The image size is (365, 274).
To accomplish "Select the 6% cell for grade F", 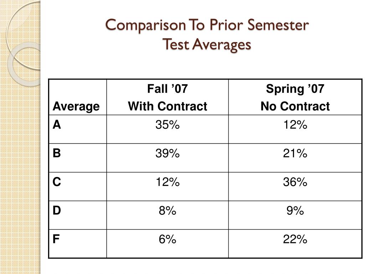I will (168, 244).
